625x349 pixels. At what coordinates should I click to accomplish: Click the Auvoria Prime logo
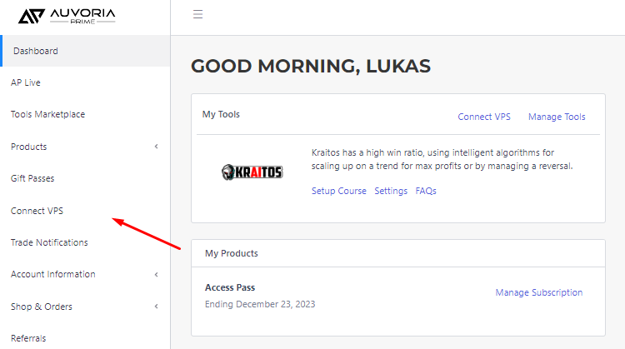pos(67,16)
